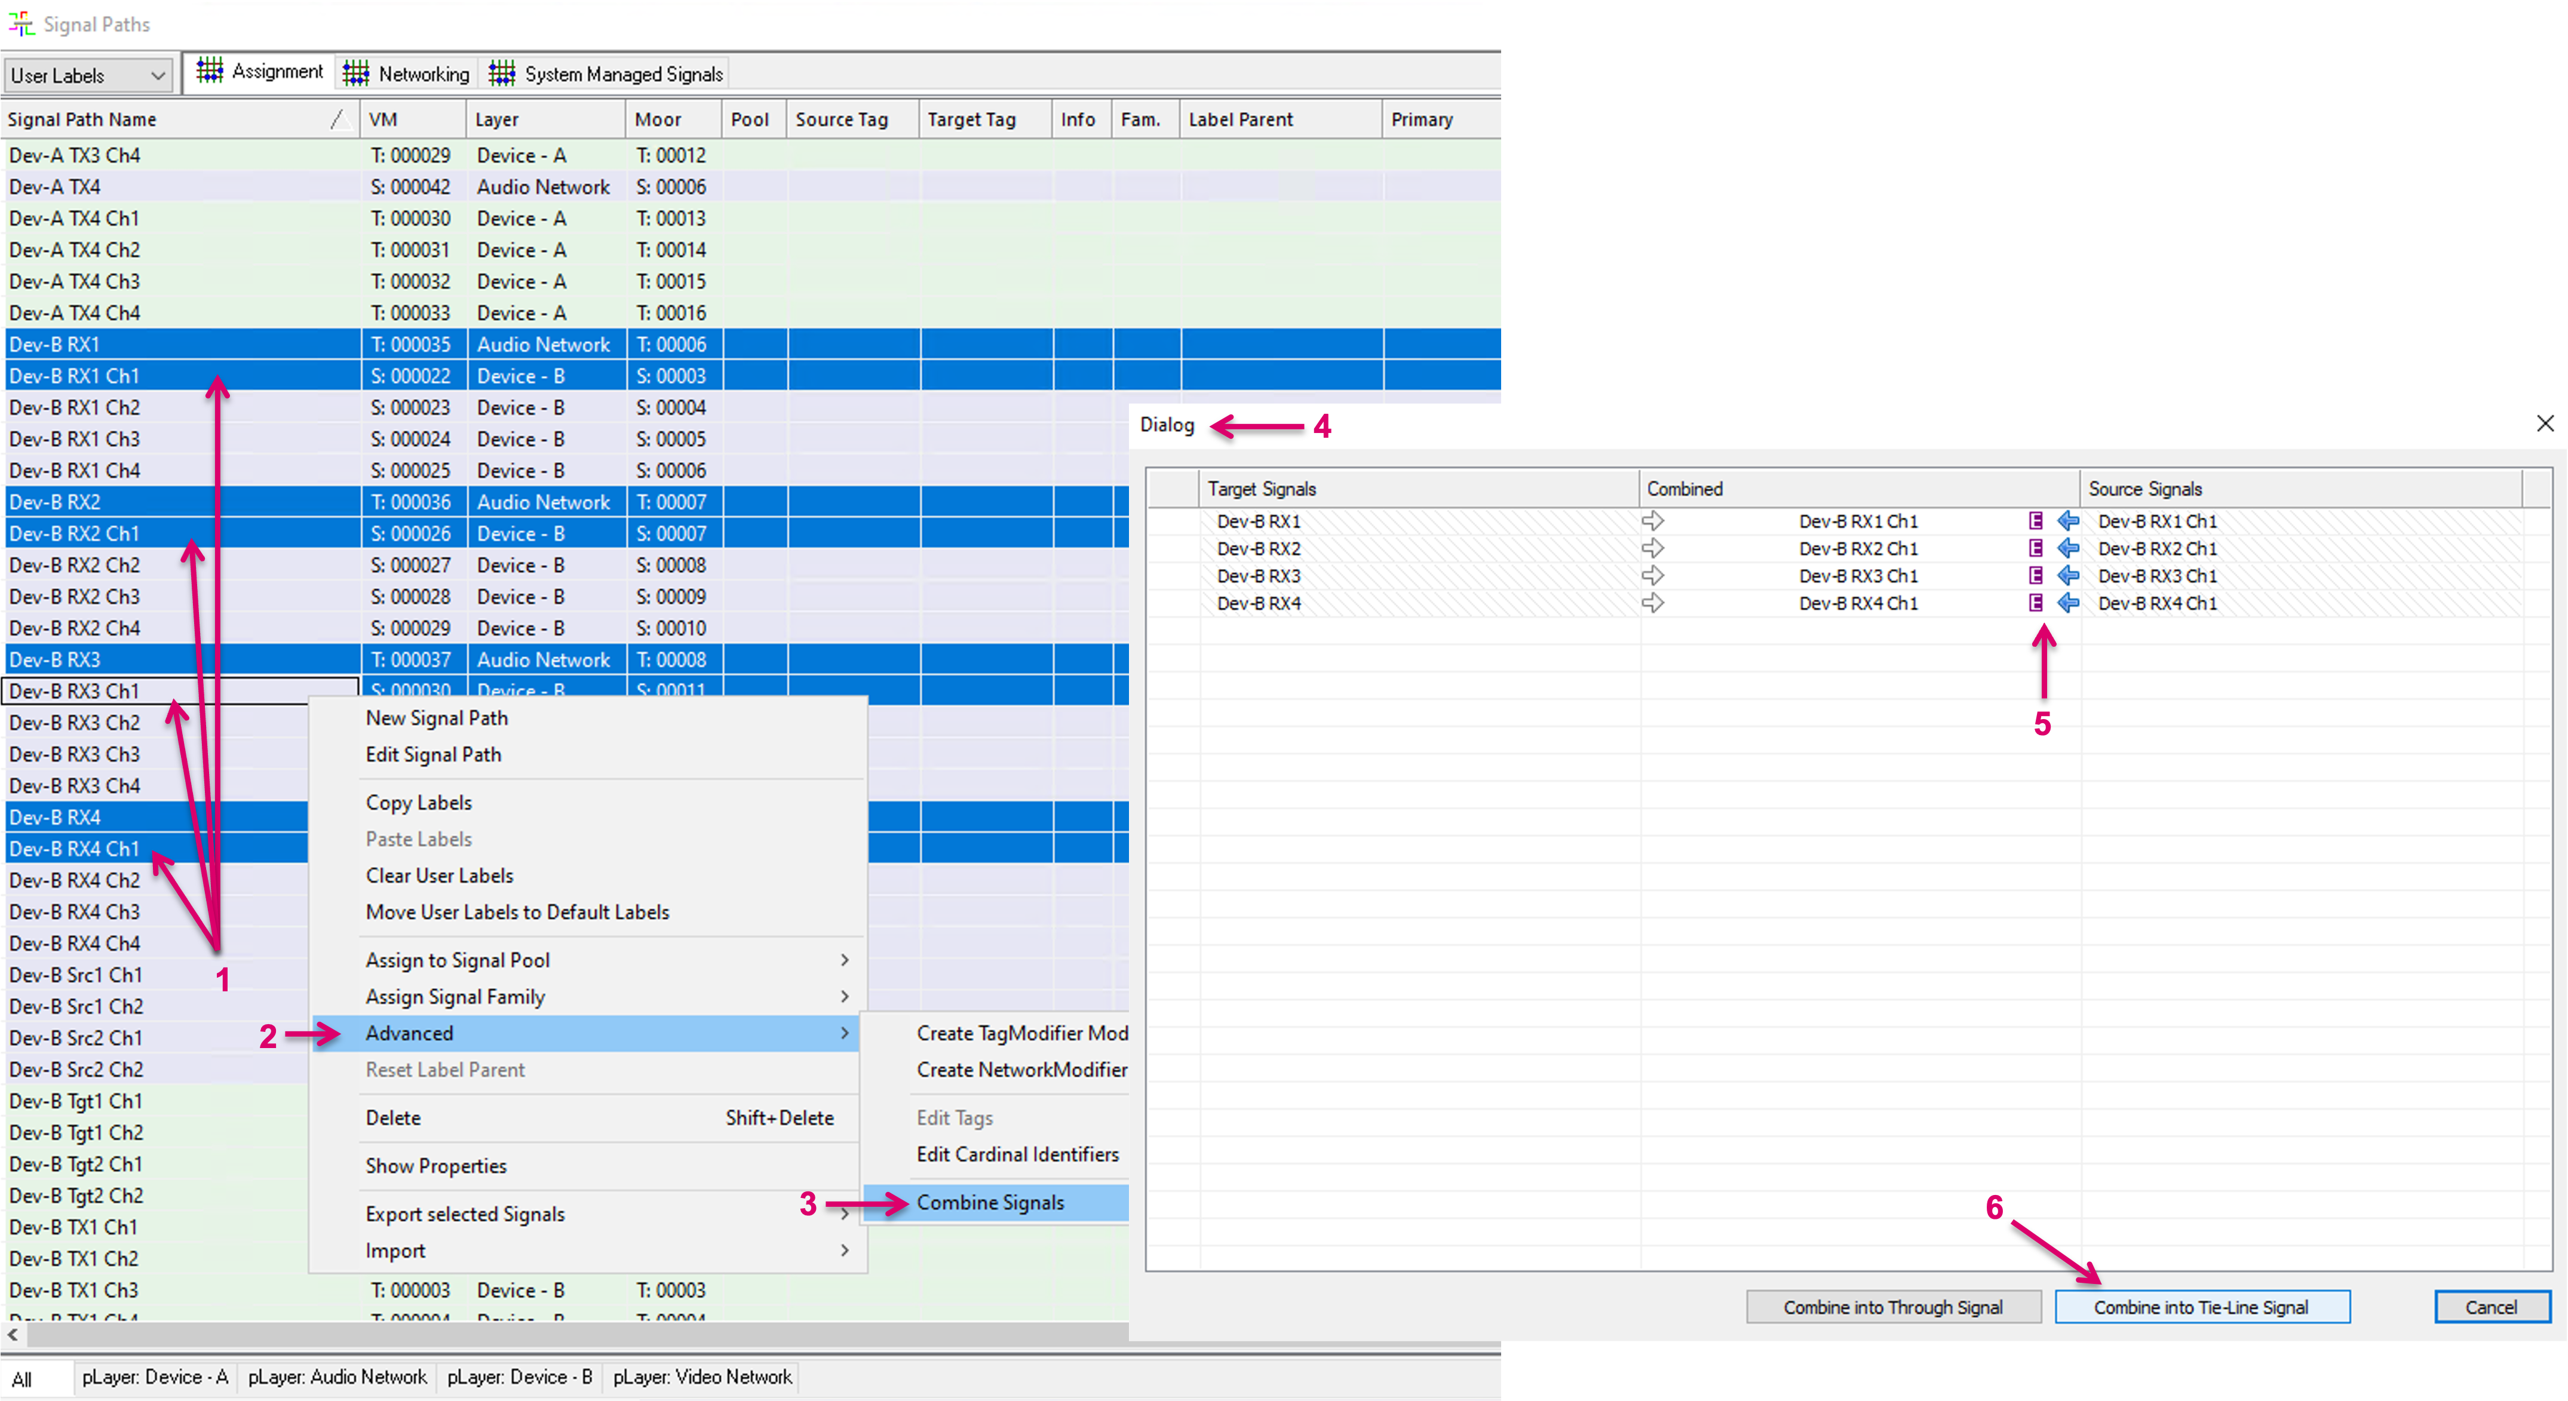Screen dimensions: 2568x1401
Task: Switch to the pLayer: Audio Network tab
Action: [x=337, y=1377]
